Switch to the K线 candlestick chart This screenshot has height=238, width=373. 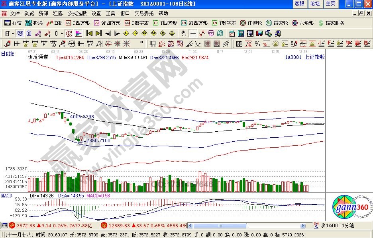click(x=54, y=23)
